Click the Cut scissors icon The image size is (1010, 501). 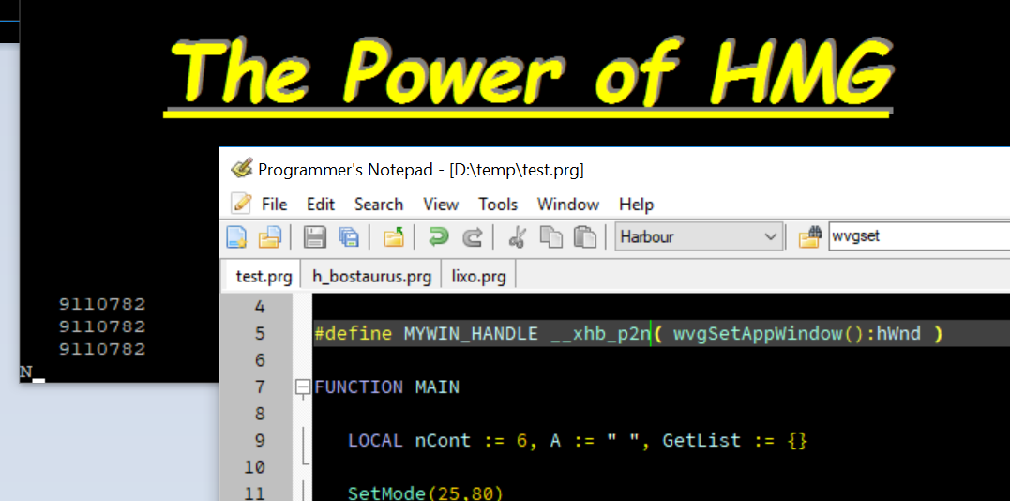(x=517, y=237)
